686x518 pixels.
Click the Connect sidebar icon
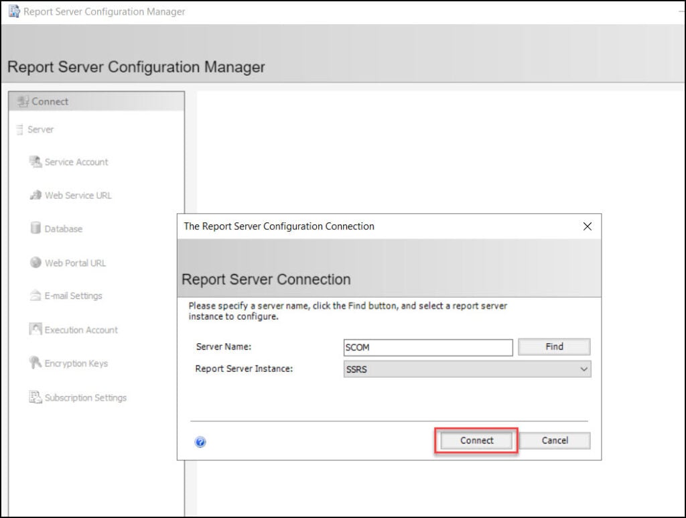tap(23, 101)
